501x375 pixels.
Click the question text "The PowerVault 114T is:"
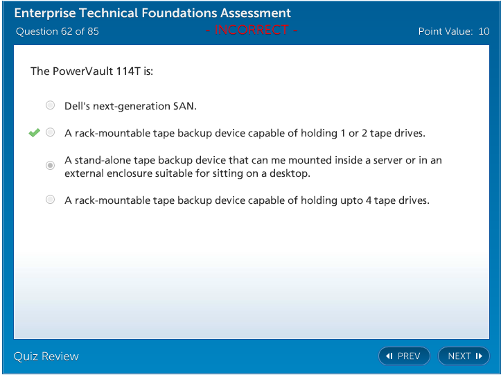(96, 71)
